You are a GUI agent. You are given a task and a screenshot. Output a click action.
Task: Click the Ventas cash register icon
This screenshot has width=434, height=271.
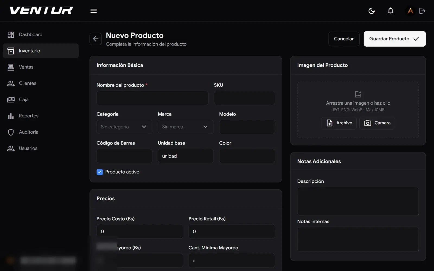[11, 67]
